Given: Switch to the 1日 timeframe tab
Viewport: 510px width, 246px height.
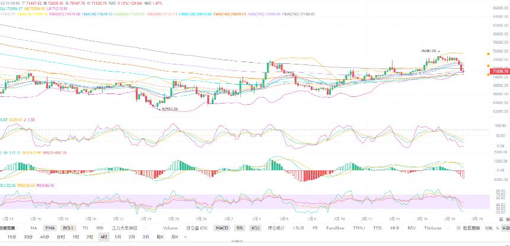Looking at the screenshot, I should (x=118, y=237).
